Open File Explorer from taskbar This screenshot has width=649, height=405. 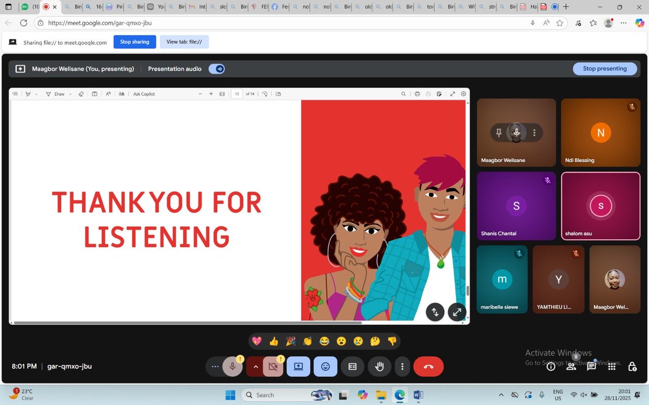tap(381, 395)
